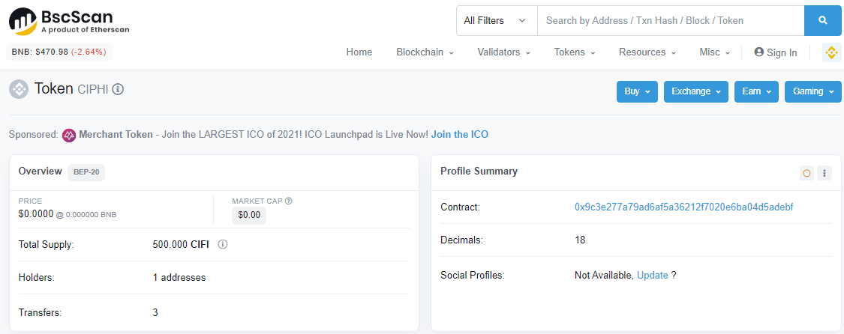Click the Merchant Token sponsor logo

point(69,135)
